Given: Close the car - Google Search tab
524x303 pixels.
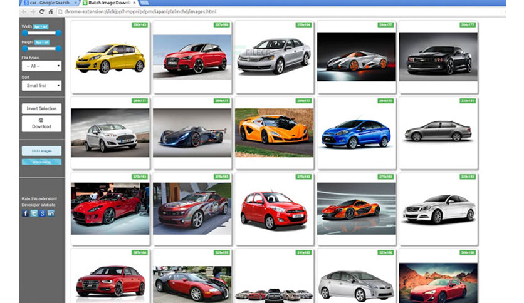Looking at the screenshot, I should coord(76,3).
